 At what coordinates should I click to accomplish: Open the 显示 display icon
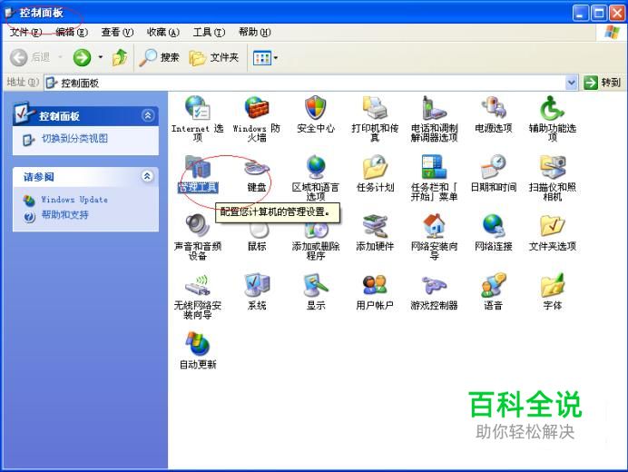[316, 285]
